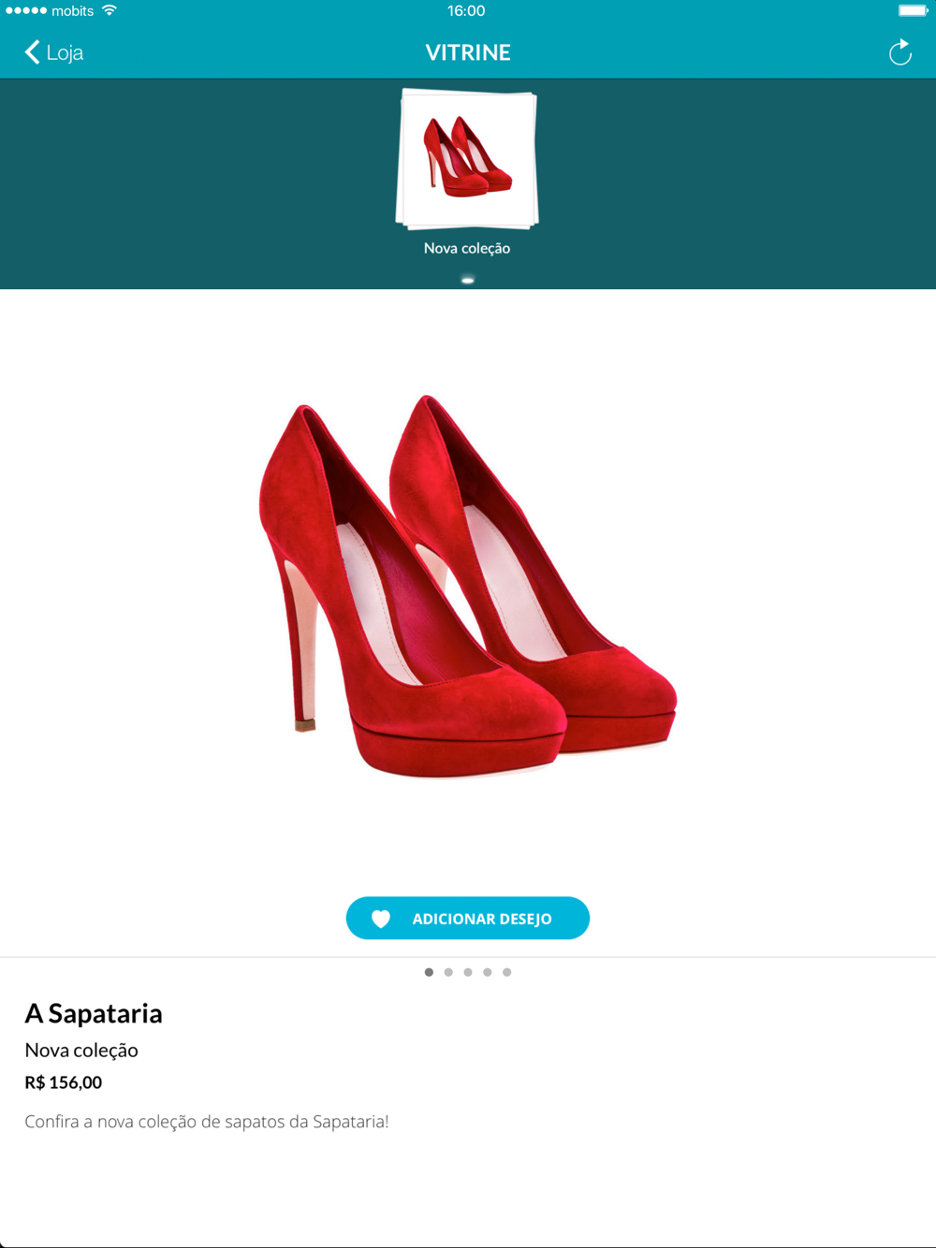Tap the Nova coleção label under the thumbnail
This screenshot has height=1248, width=936.
point(467,248)
